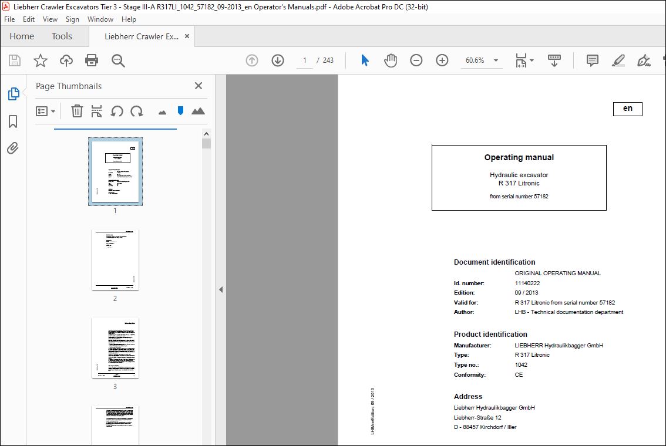The width and height of the screenshot is (666, 446).
Task: Open the View menu
Action: [x=50, y=19]
